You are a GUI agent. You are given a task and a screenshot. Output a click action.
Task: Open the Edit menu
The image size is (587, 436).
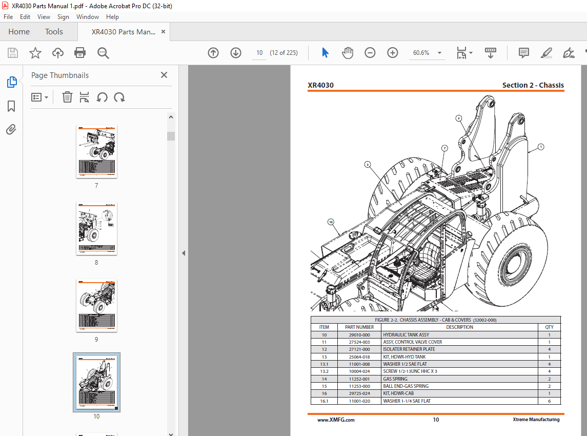click(x=25, y=17)
